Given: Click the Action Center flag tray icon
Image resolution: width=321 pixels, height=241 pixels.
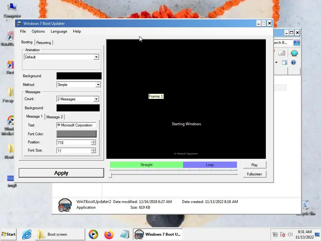Looking at the screenshot, I should pos(282,234).
